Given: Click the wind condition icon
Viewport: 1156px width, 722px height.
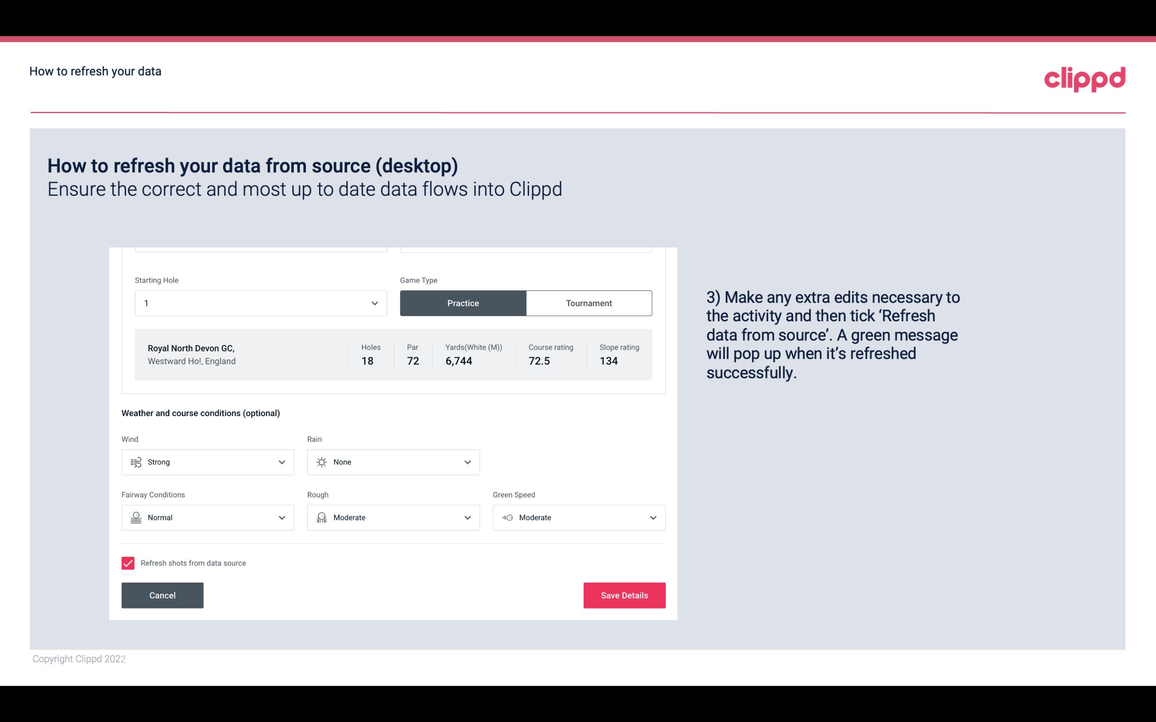Looking at the screenshot, I should coord(136,463).
